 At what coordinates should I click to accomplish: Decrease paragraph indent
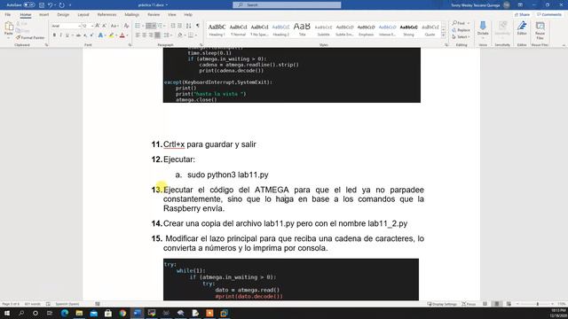173,26
